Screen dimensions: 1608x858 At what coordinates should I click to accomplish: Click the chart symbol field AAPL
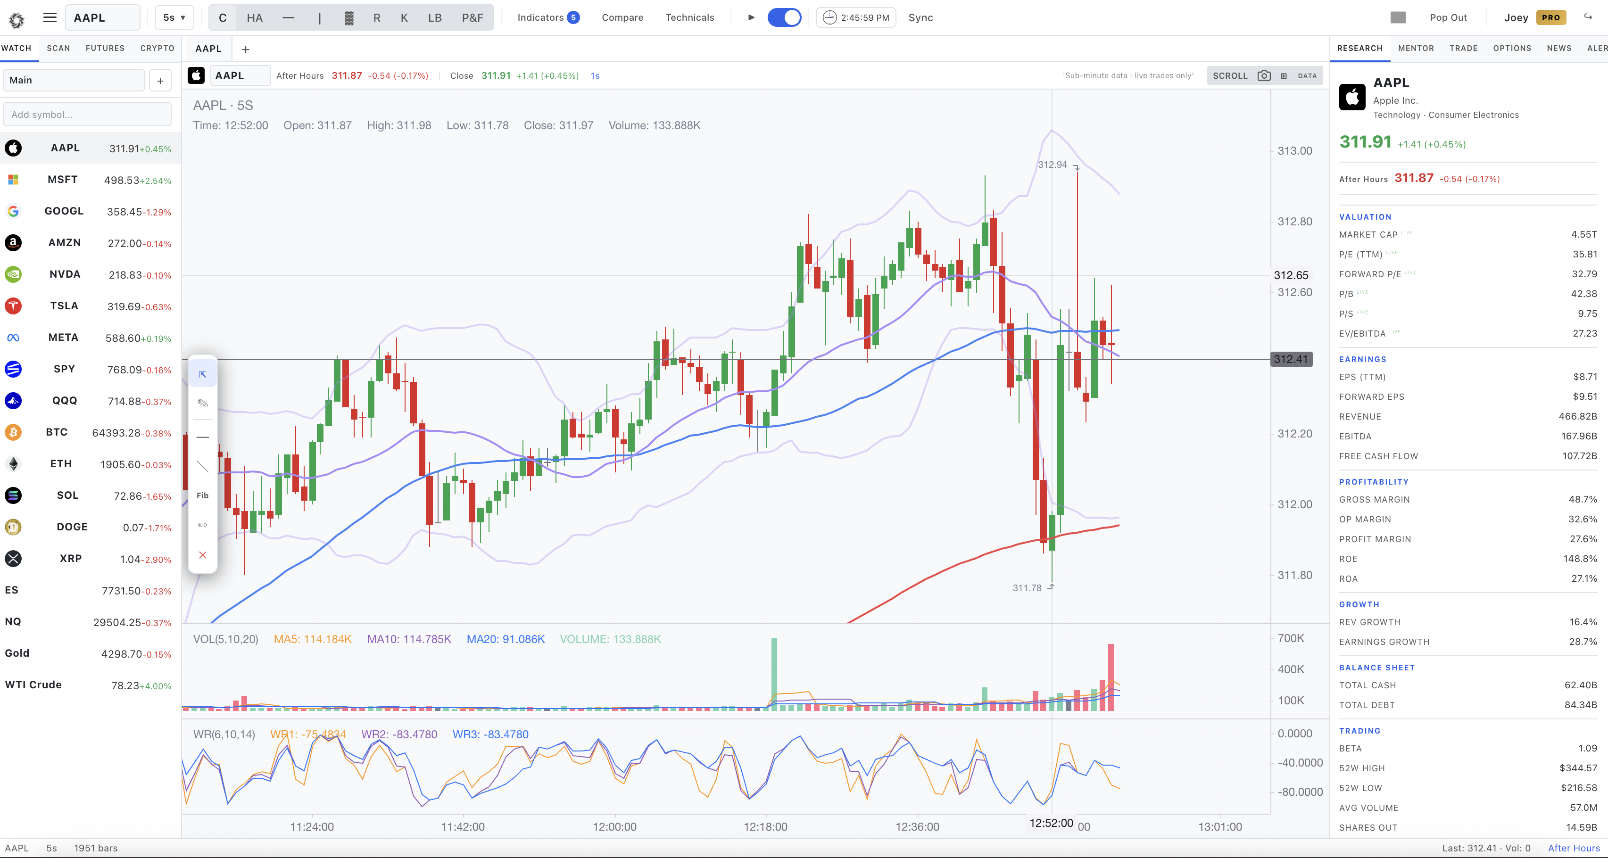(240, 75)
